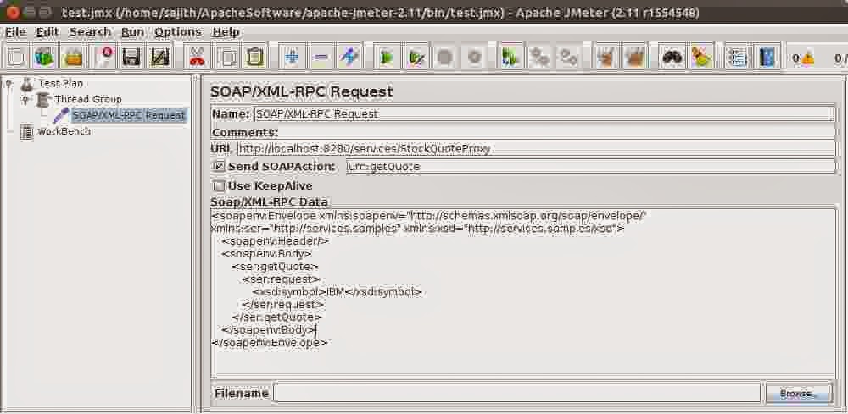Screen dimensions: 848x414
Task: Collapse the Thread Group tree node
Action: tap(25, 99)
